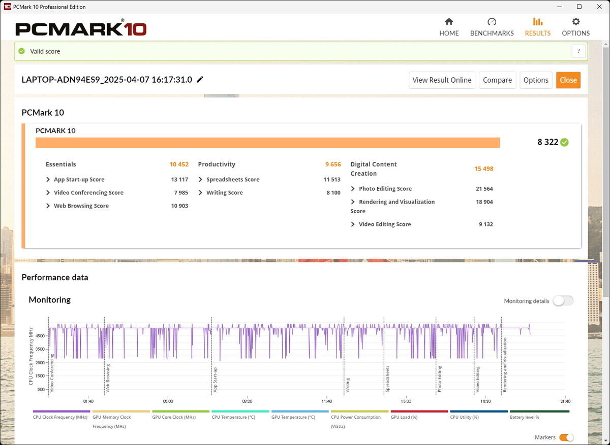Select CPU Clock Frequency legend swatch
The width and height of the screenshot is (610, 445).
[62, 412]
